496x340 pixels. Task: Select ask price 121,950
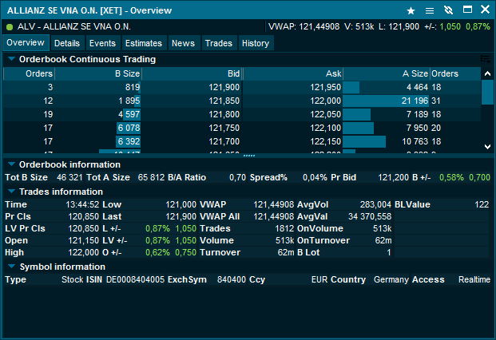point(326,87)
